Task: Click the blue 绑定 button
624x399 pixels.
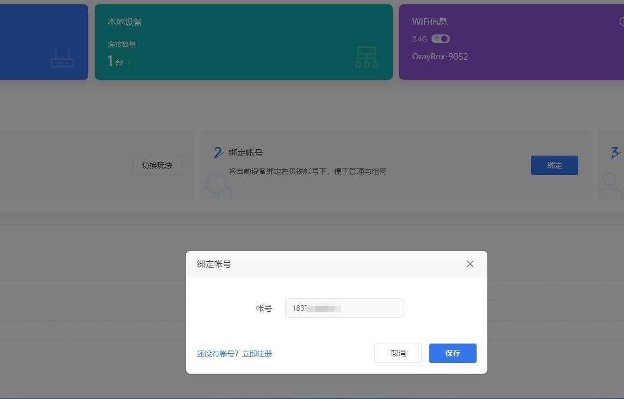Action: coord(554,165)
